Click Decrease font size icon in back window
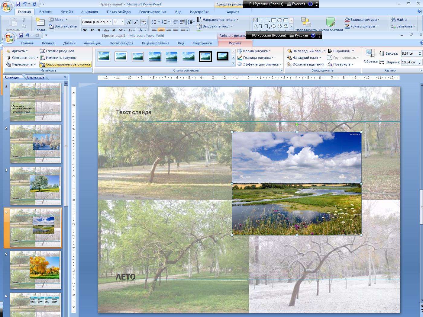423x317 pixels. pos(136,22)
